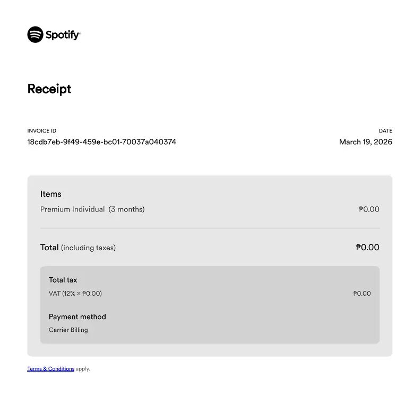Select the invoice ID number text
The image size is (405, 414).
(x=102, y=142)
